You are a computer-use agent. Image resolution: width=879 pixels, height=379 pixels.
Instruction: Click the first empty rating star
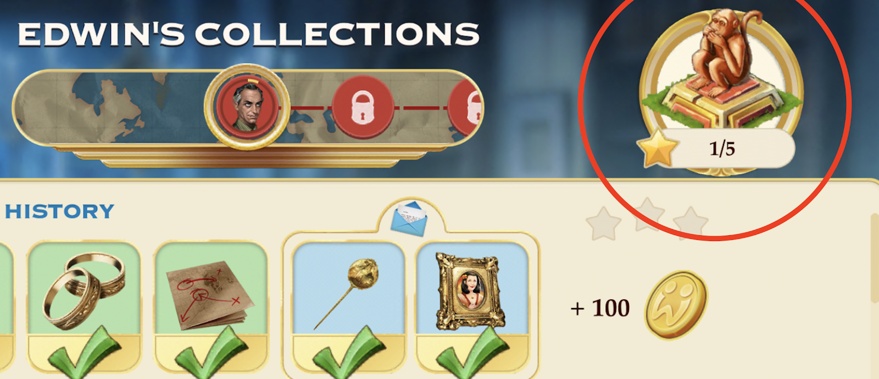[603, 224]
